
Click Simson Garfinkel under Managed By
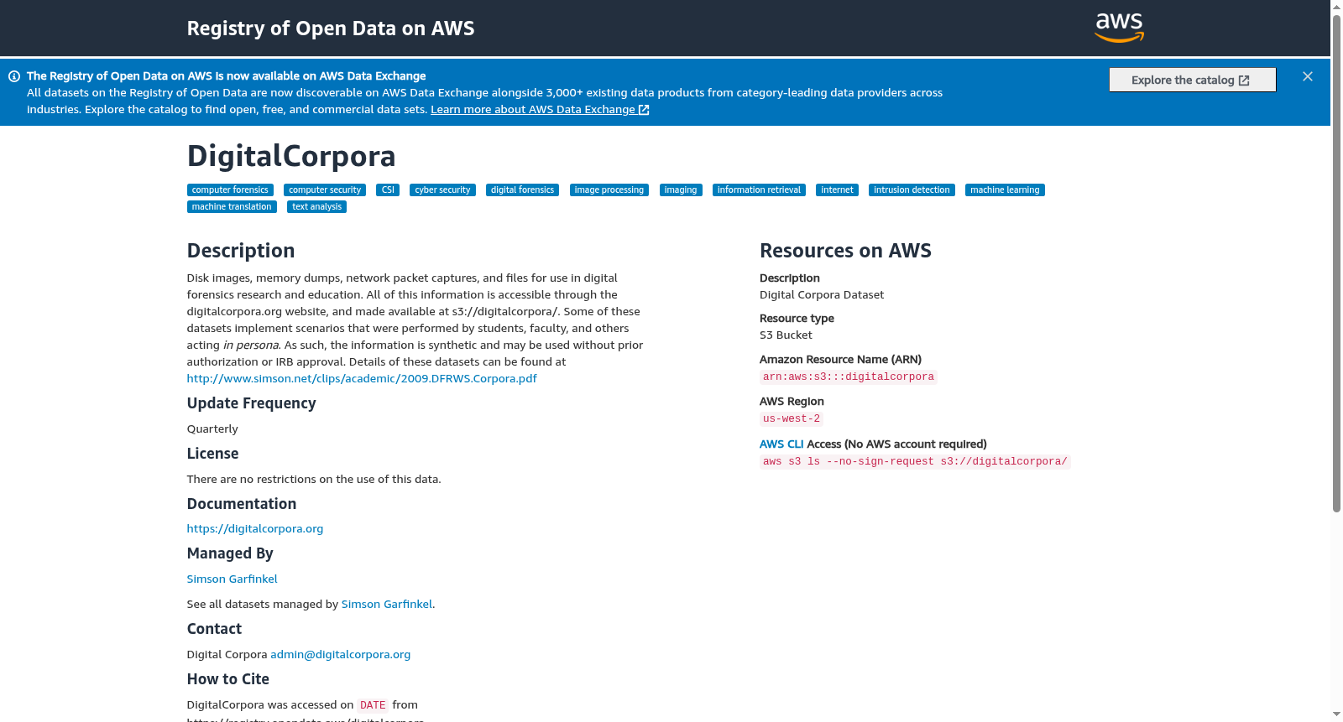click(232, 579)
